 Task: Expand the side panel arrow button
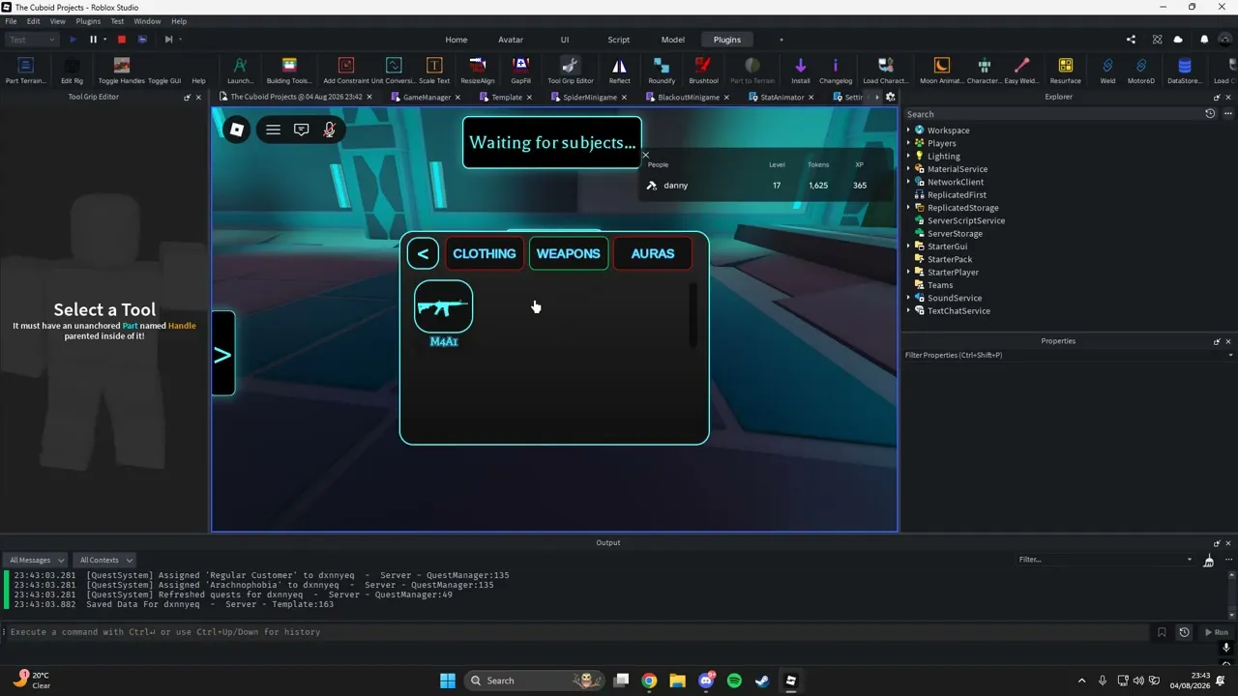222,354
